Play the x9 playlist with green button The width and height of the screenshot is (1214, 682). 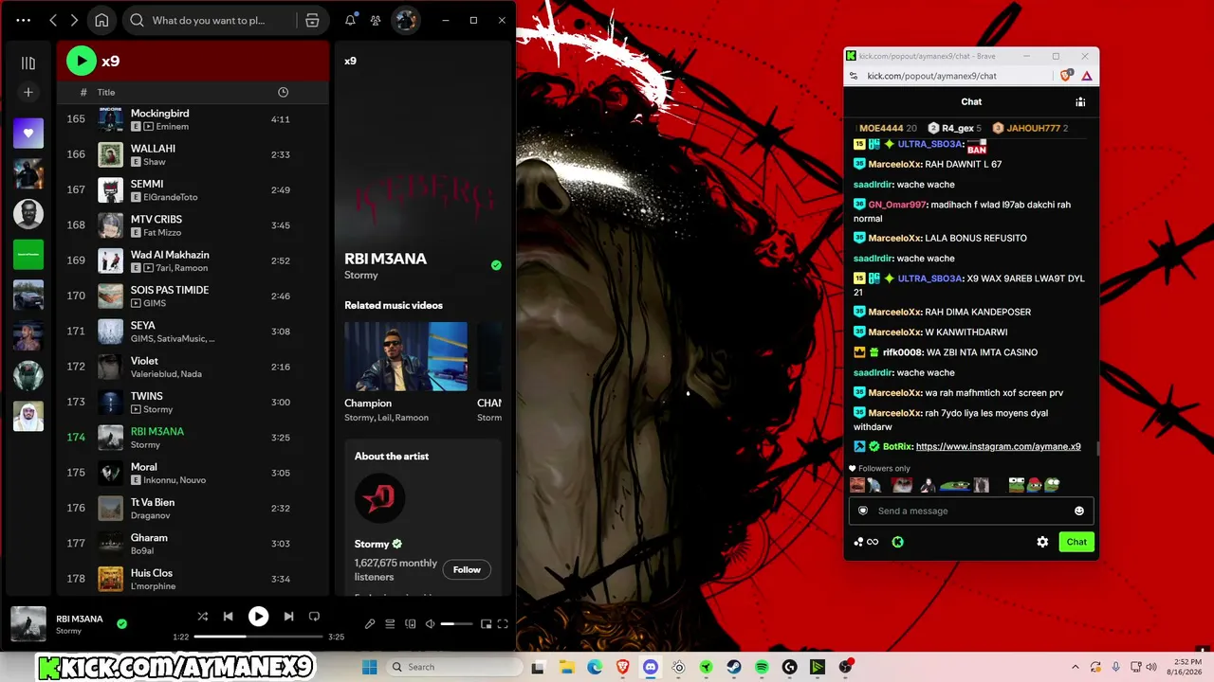click(82, 61)
